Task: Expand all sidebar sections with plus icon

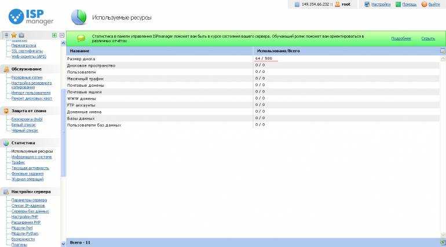Action: point(54,35)
